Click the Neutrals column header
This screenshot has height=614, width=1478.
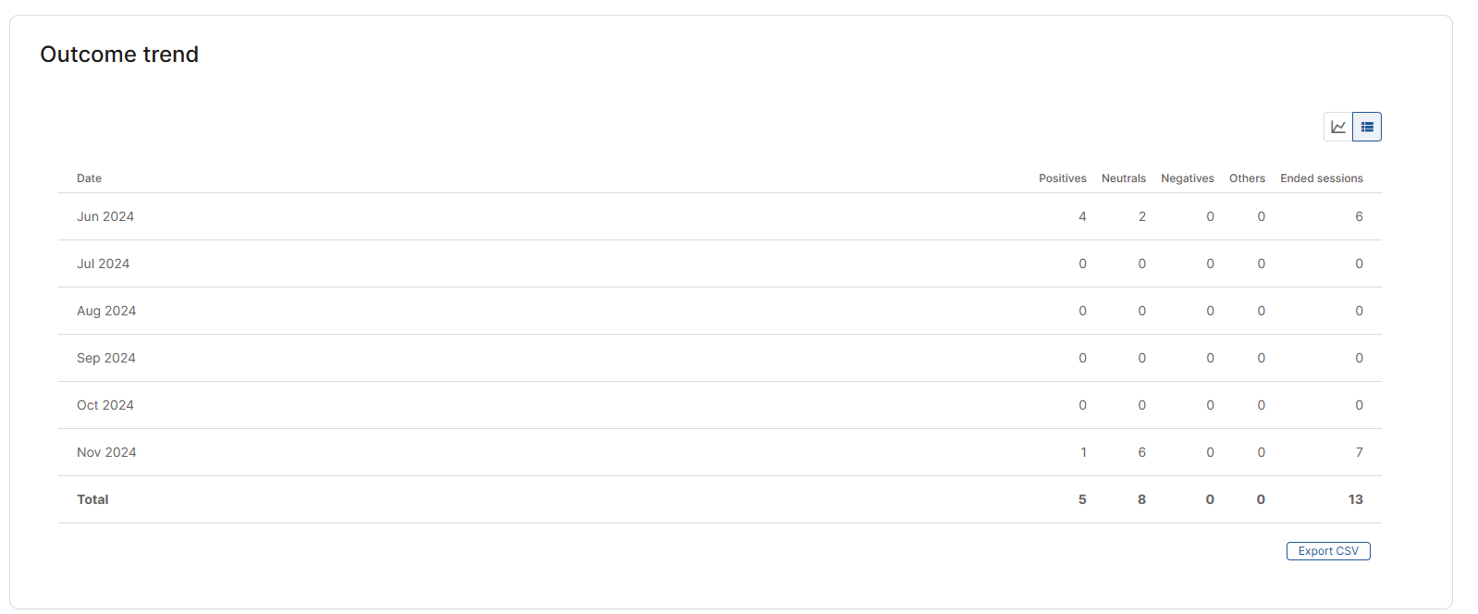coord(1123,178)
